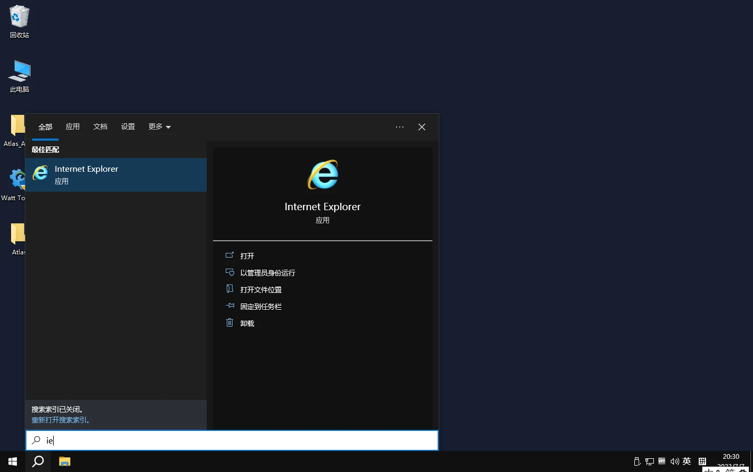Click the taskbar search magnifier button
This screenshot has height=472, width=753.
(38, 461)
